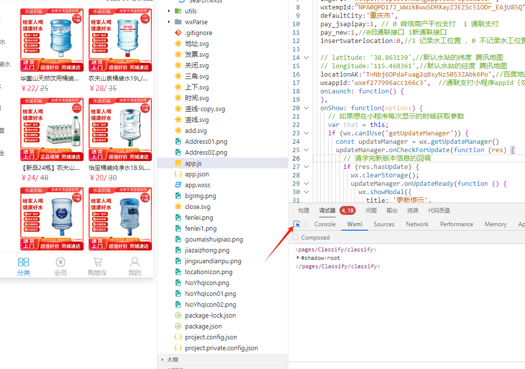Open the 问题 problems panel tab
The height and width of the screenshot is (369, 525).
[371, 210]
